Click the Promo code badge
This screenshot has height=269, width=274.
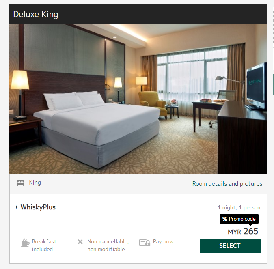click(x=239, y=219)
